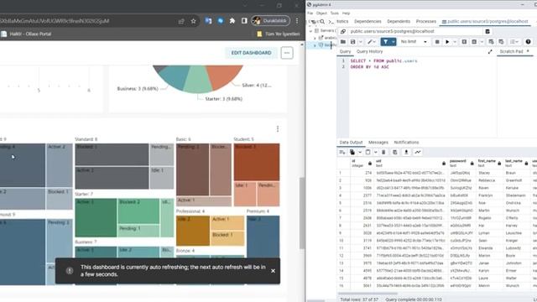Image resolution: width=537 pixels, height=302 pixels.
Task: Collapse the Servers tree node
Action: point(311,31)
